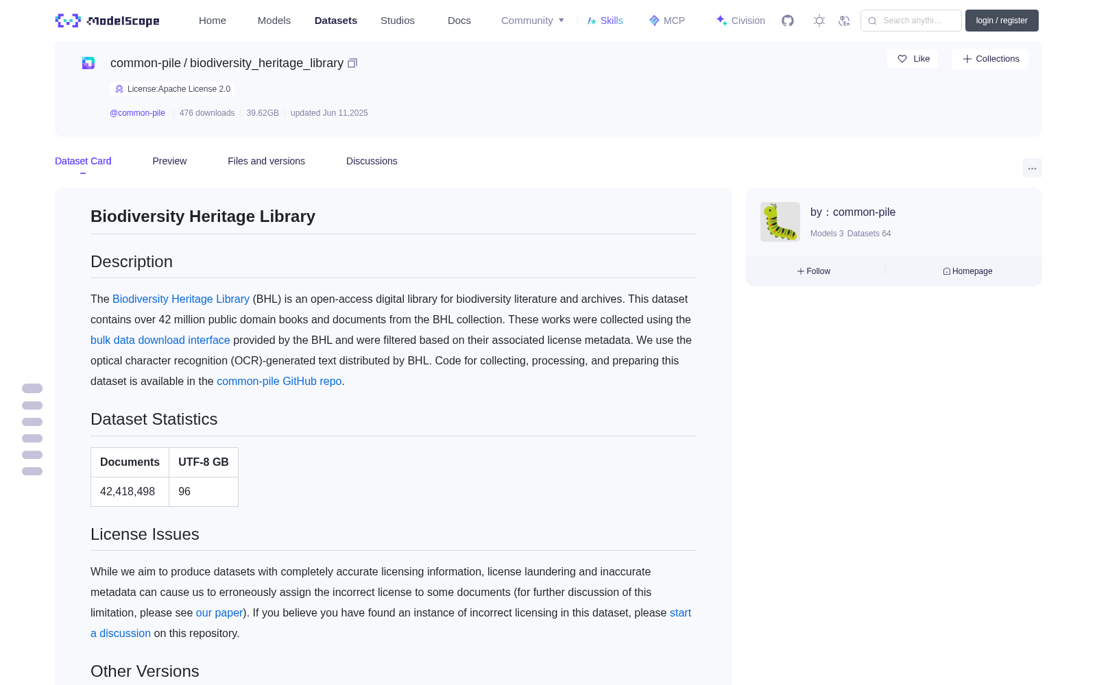
Task: Open the Datasets nav page
Action: [336, 21]
